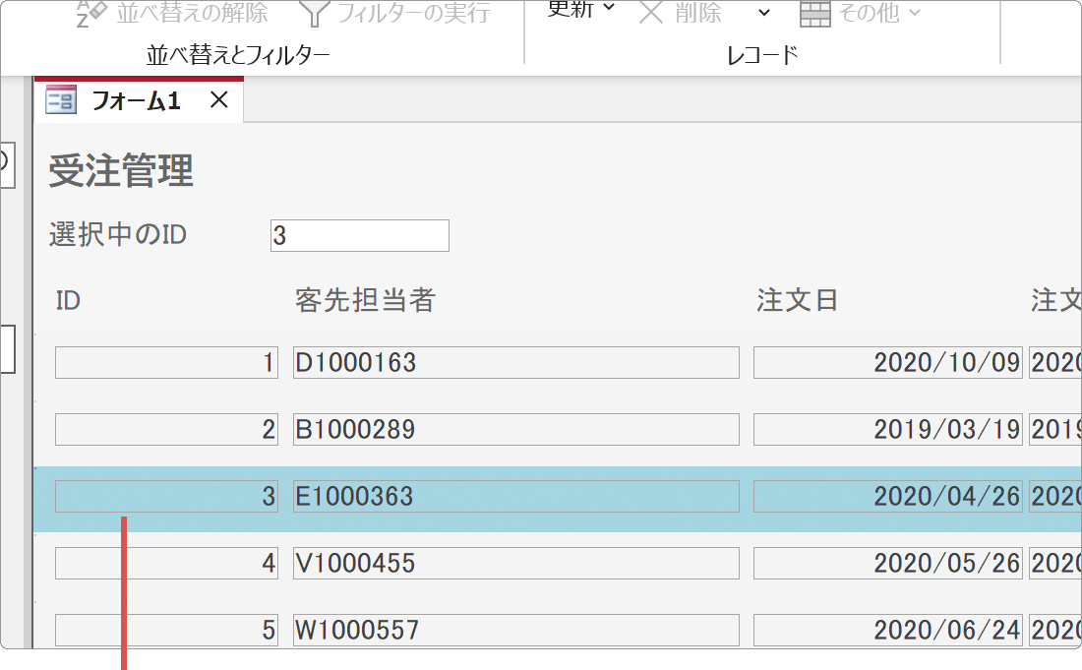Image resolution: width=1082 pixels, height=670 pixels.
Task: Click the 削除 (delete) X icon
Action: tap(650, 11)
